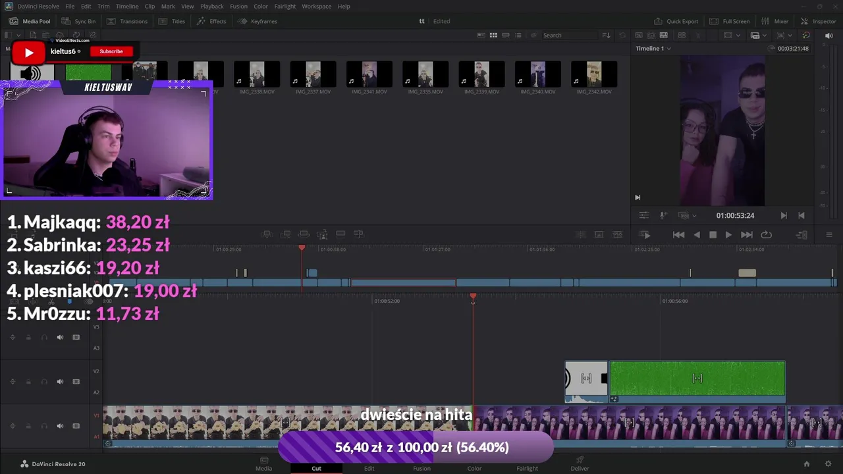843x474 pixels.
Task: Open the Workspace menu
Action: pyautogui.click(x=317, y=6)
